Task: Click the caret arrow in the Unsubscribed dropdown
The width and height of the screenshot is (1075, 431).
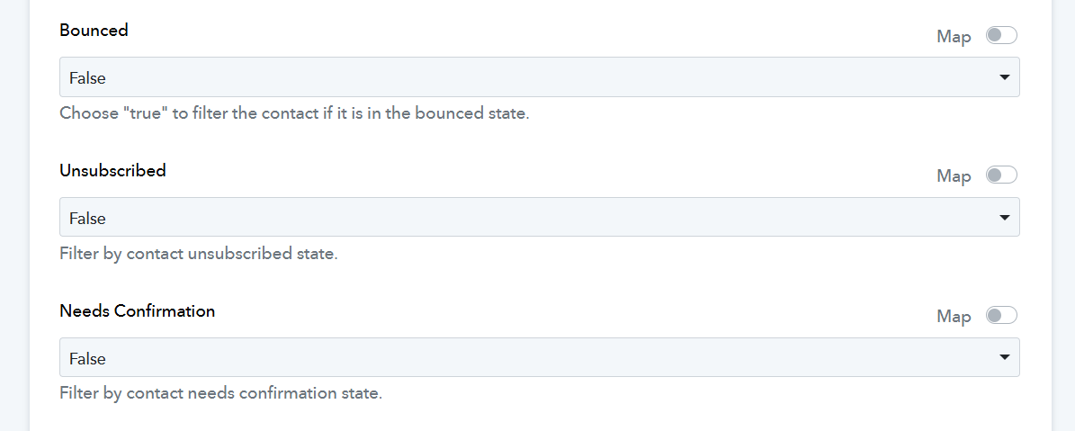Action: [x=1005, y=218]
